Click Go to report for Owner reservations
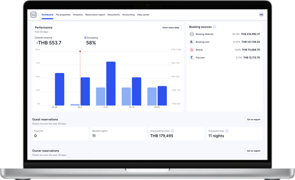 click(x=254, y=151)
